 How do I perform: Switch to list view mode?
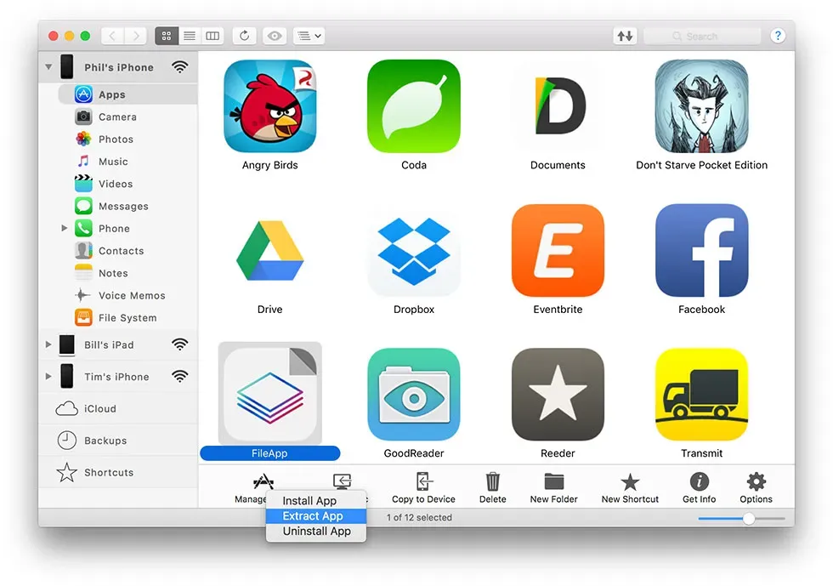189,36
